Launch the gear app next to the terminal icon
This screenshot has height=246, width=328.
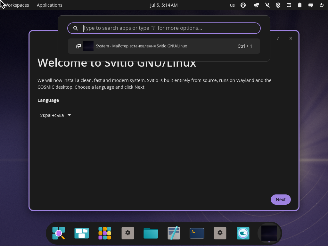point(220,233)
